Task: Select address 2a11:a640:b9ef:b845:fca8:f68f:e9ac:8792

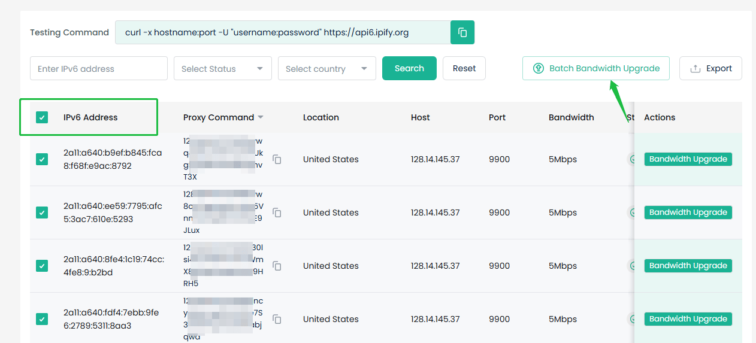Action: click(113, 159)
